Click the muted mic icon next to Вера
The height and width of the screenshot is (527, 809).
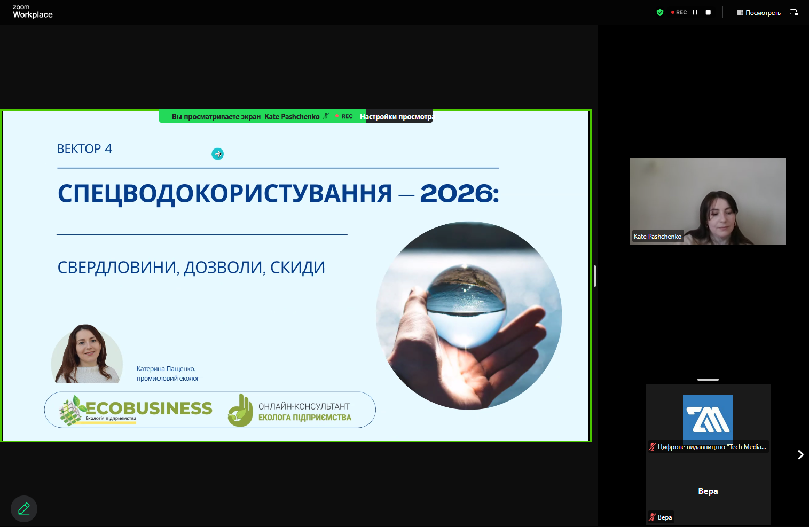click(652, 517)
